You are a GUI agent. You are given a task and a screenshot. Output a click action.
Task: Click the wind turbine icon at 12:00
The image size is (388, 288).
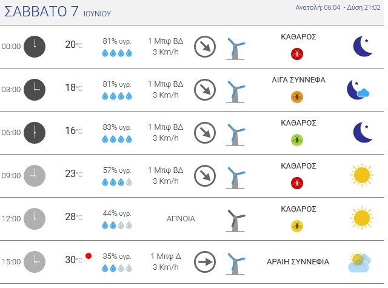[235, 221]
